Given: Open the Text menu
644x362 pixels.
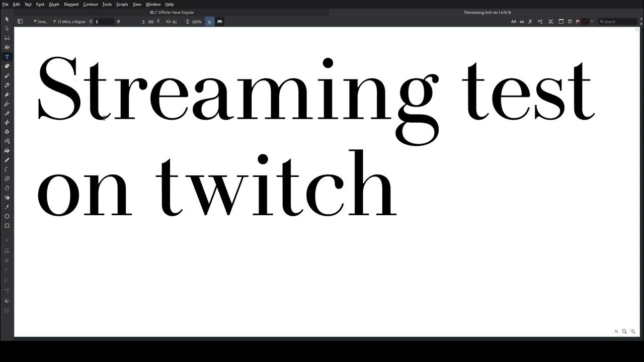Looking at the screenshot, I should click(x=28, y=4).
